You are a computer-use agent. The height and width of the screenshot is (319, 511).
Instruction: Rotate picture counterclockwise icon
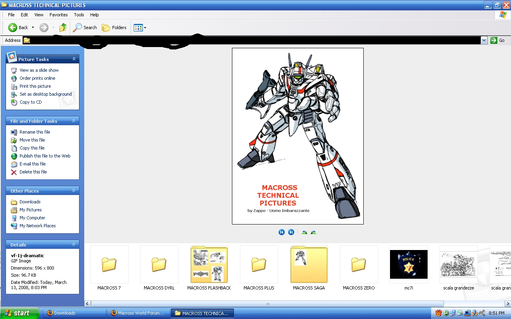pos(313,232)
